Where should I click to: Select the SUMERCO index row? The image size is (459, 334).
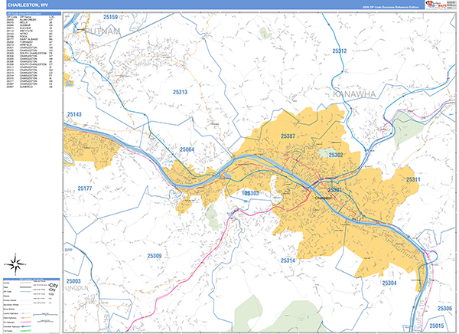(x=30, y=87)
